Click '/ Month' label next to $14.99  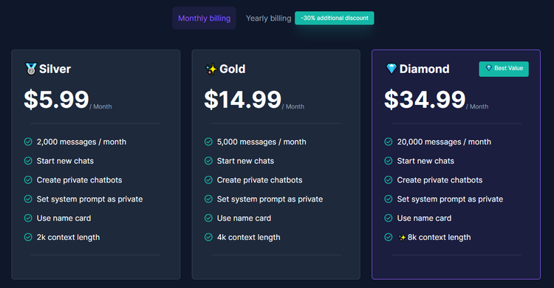click(x=293, y=106)
